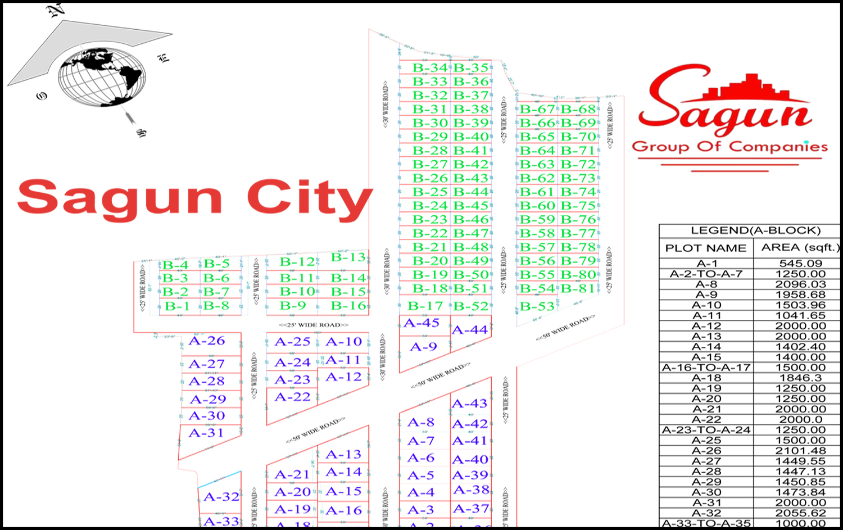The width and height of the screenshot is (843, 530).
Task: Click the area value '1041.65'
Action: point(800,315)
